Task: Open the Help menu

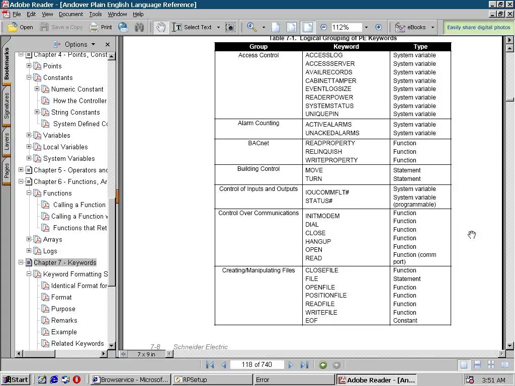Action: (138, 14)
